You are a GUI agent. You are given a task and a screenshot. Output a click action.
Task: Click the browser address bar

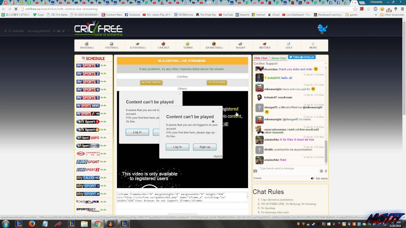[x=187, y=9]
